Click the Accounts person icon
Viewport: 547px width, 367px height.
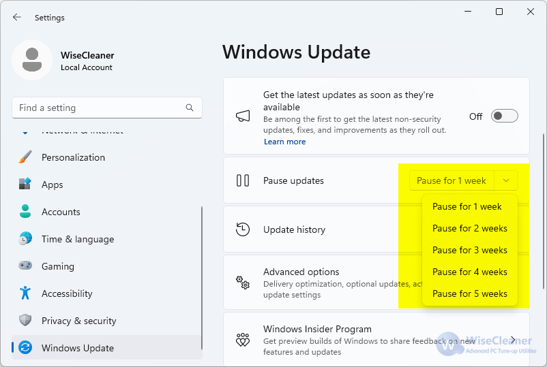[x=25, y=211]
